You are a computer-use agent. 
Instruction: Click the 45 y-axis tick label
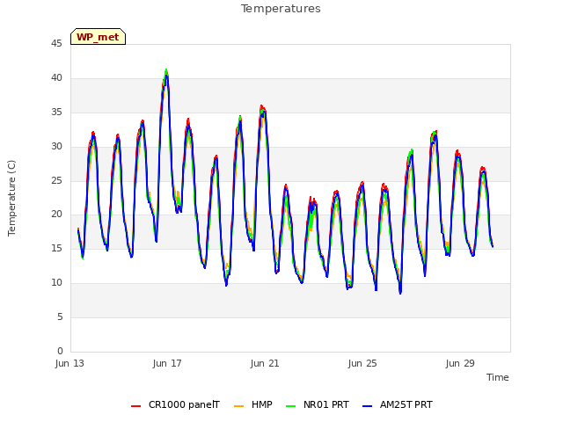[x=56, y=44]
